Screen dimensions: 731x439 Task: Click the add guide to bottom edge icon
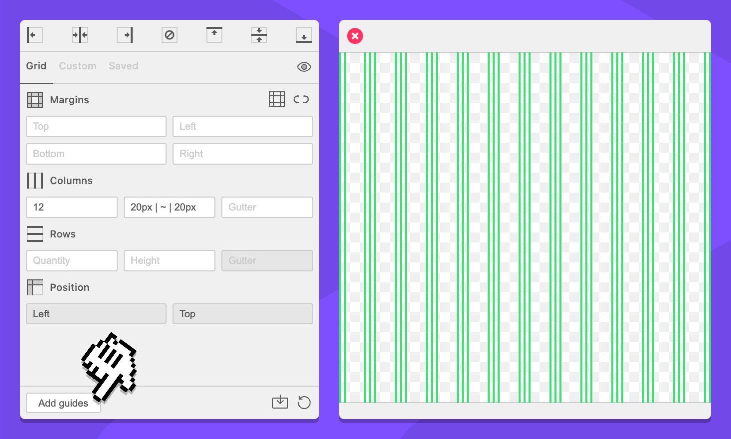(x=304, y=35)
